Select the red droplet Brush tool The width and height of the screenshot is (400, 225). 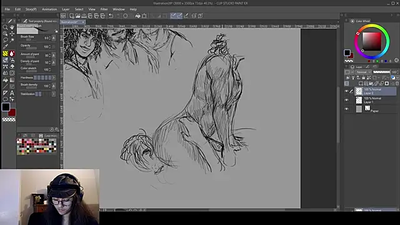(x=12, y=54)
